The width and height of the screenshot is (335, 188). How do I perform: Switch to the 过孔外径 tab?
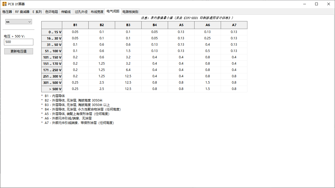81,12
